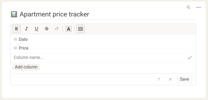Open the search magnifier icon
The width and height of the screenshot is (208, 100).
coord(188,7)
